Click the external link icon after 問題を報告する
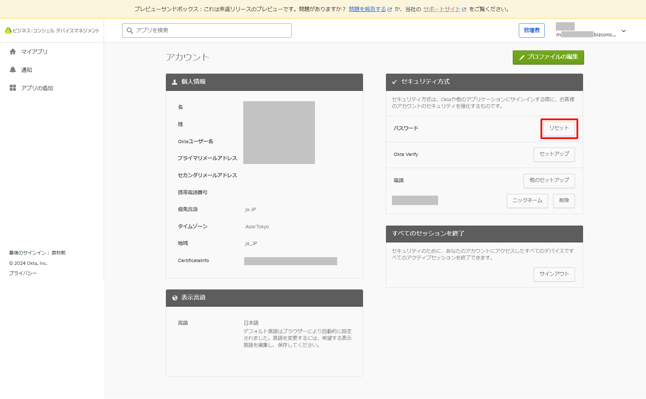 390,9
